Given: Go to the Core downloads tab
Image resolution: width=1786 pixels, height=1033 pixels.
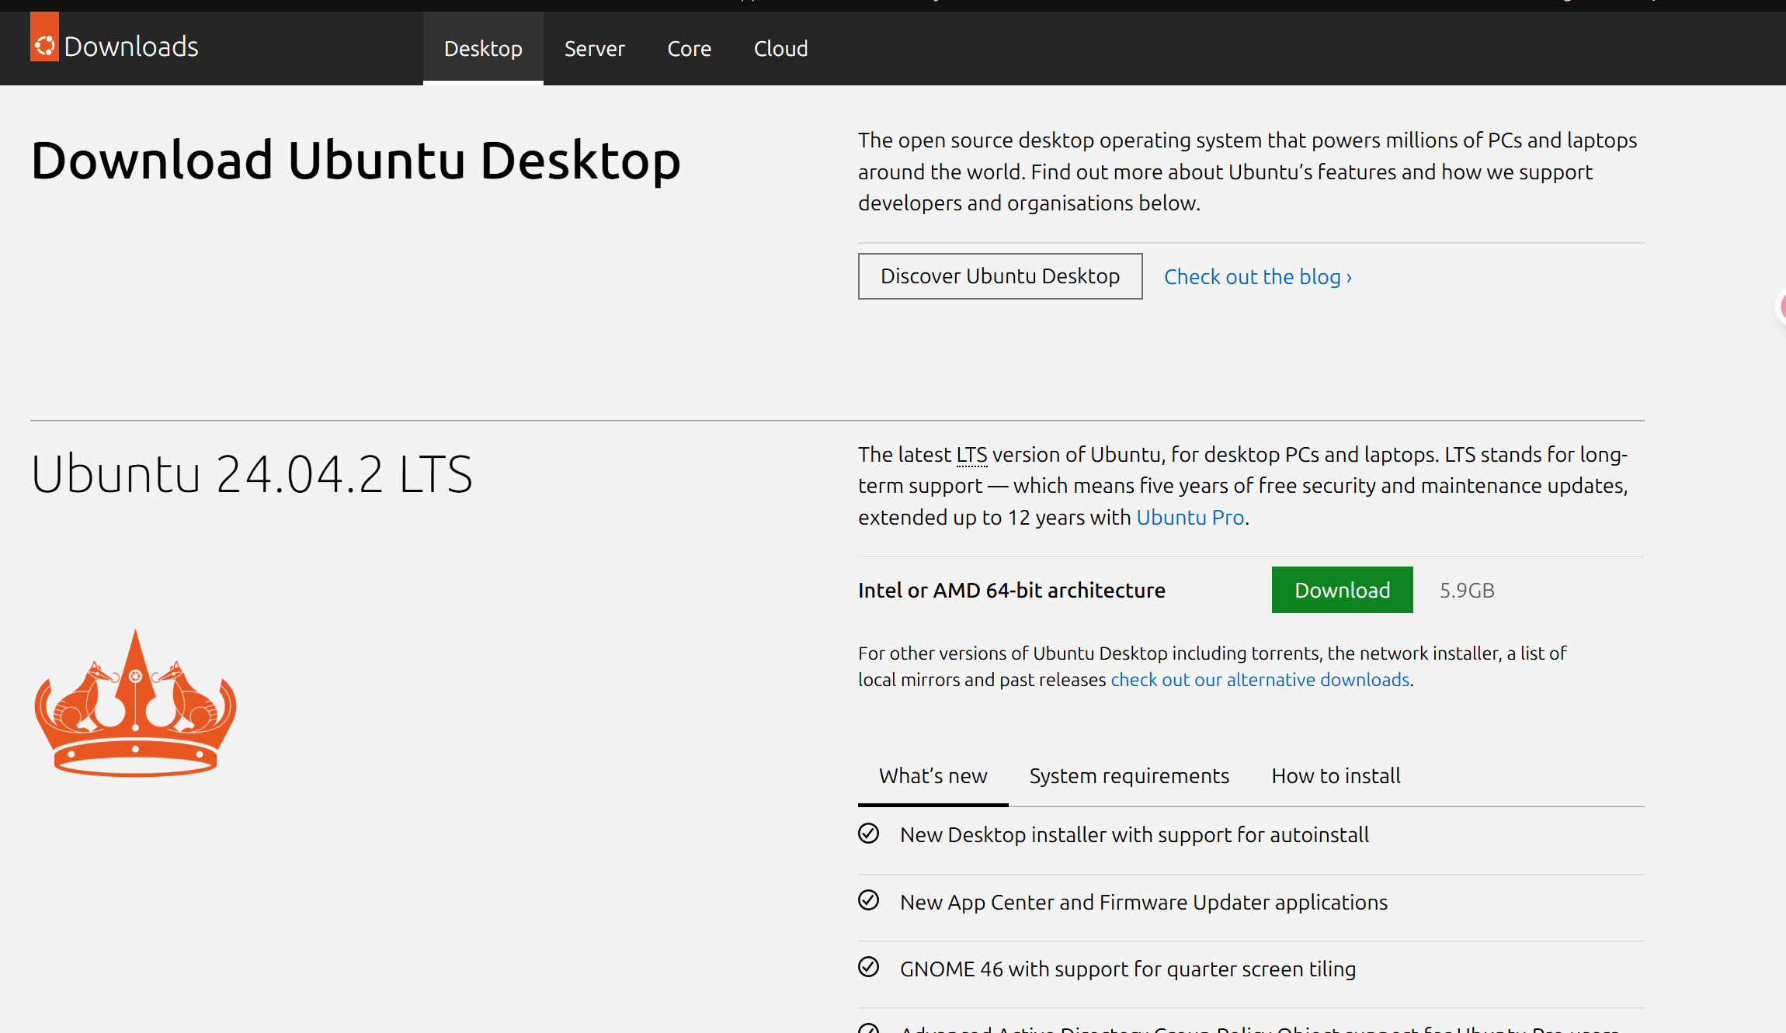Looking at the screenshot, I should [689, 49].
